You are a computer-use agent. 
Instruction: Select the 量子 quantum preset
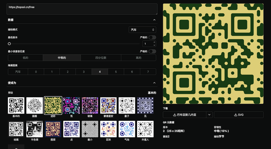pos(127,105)
